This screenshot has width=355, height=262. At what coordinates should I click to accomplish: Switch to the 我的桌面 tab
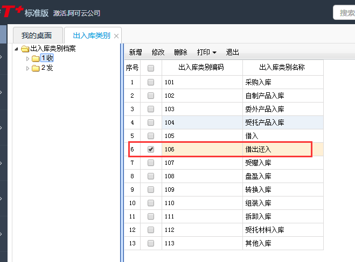(37, 36)
